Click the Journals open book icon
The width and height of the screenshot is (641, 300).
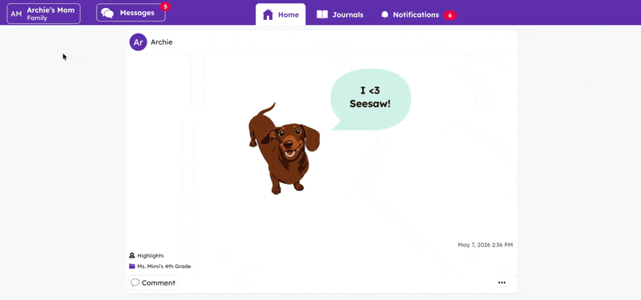[x=322, y=14]
